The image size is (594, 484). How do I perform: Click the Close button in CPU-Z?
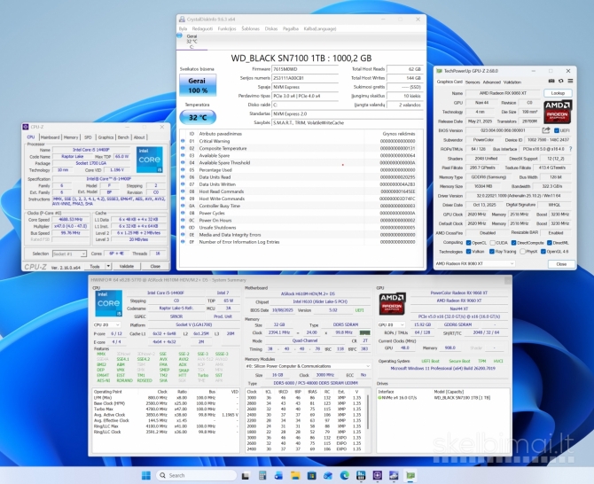point(155,266)
